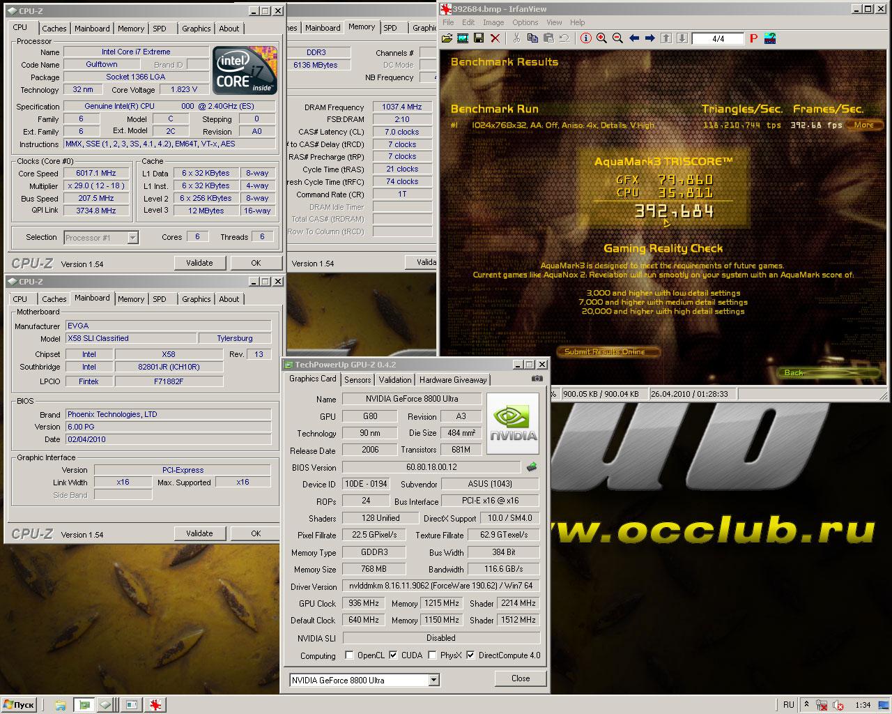Click the Zoom in magnifier icon
The width and height of the screenshot is (892, 714).
(601, 38)
